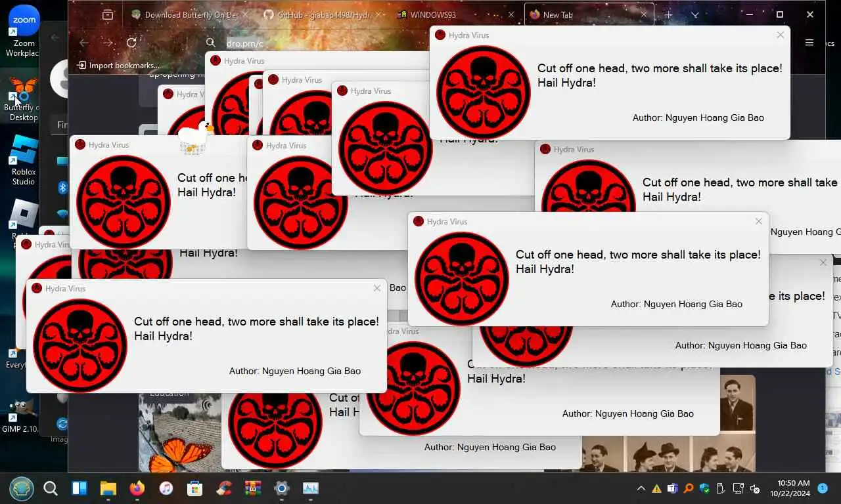Open WinRAR from the taskbar
Image resolution: width=841 pixels, height=504 pixels.
pyautogui.click(x=252, y=488)
